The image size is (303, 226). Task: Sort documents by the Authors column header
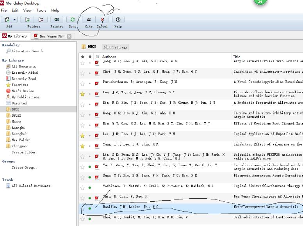[x=109, y=57]
